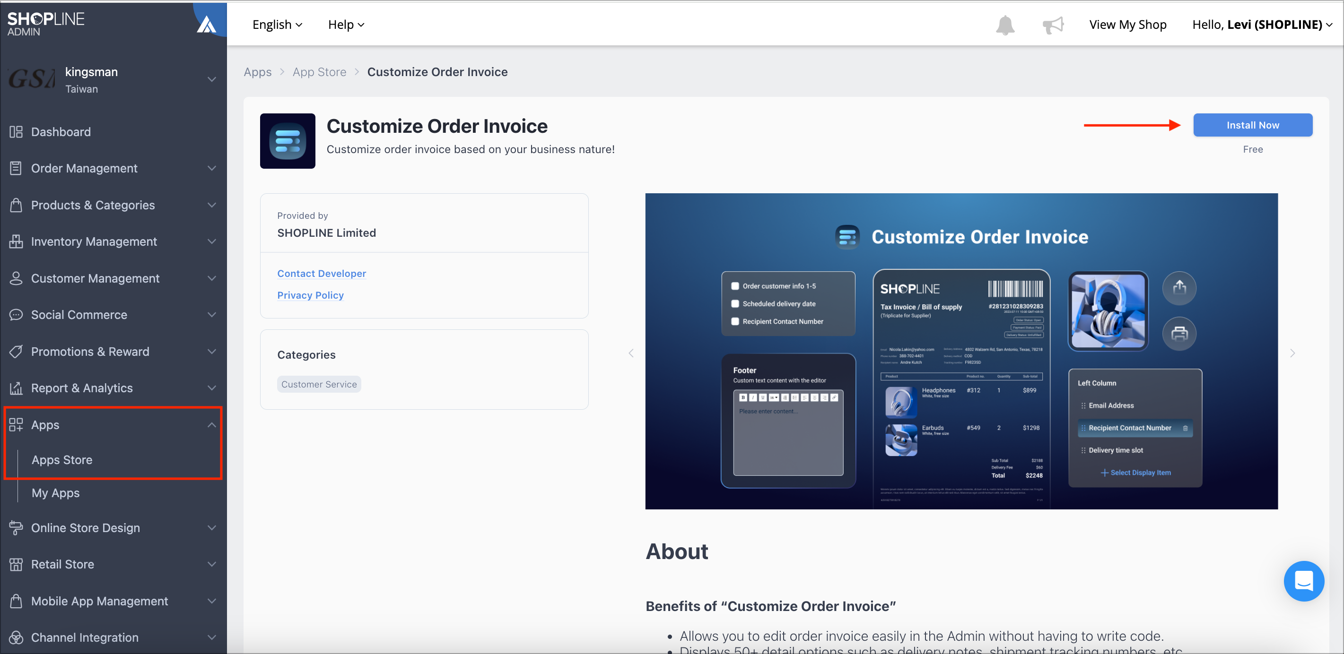Select Order Management menu label

click(x=85, y=168)
